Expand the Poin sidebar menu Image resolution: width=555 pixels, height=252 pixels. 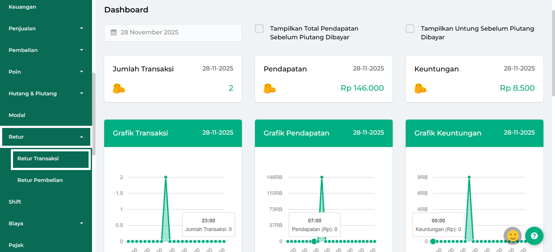(46, 72)
